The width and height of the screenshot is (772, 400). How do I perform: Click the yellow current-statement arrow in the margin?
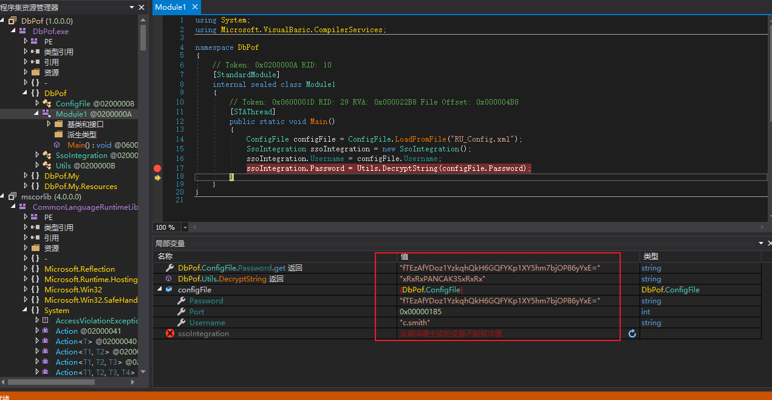[x=157, y=178]
